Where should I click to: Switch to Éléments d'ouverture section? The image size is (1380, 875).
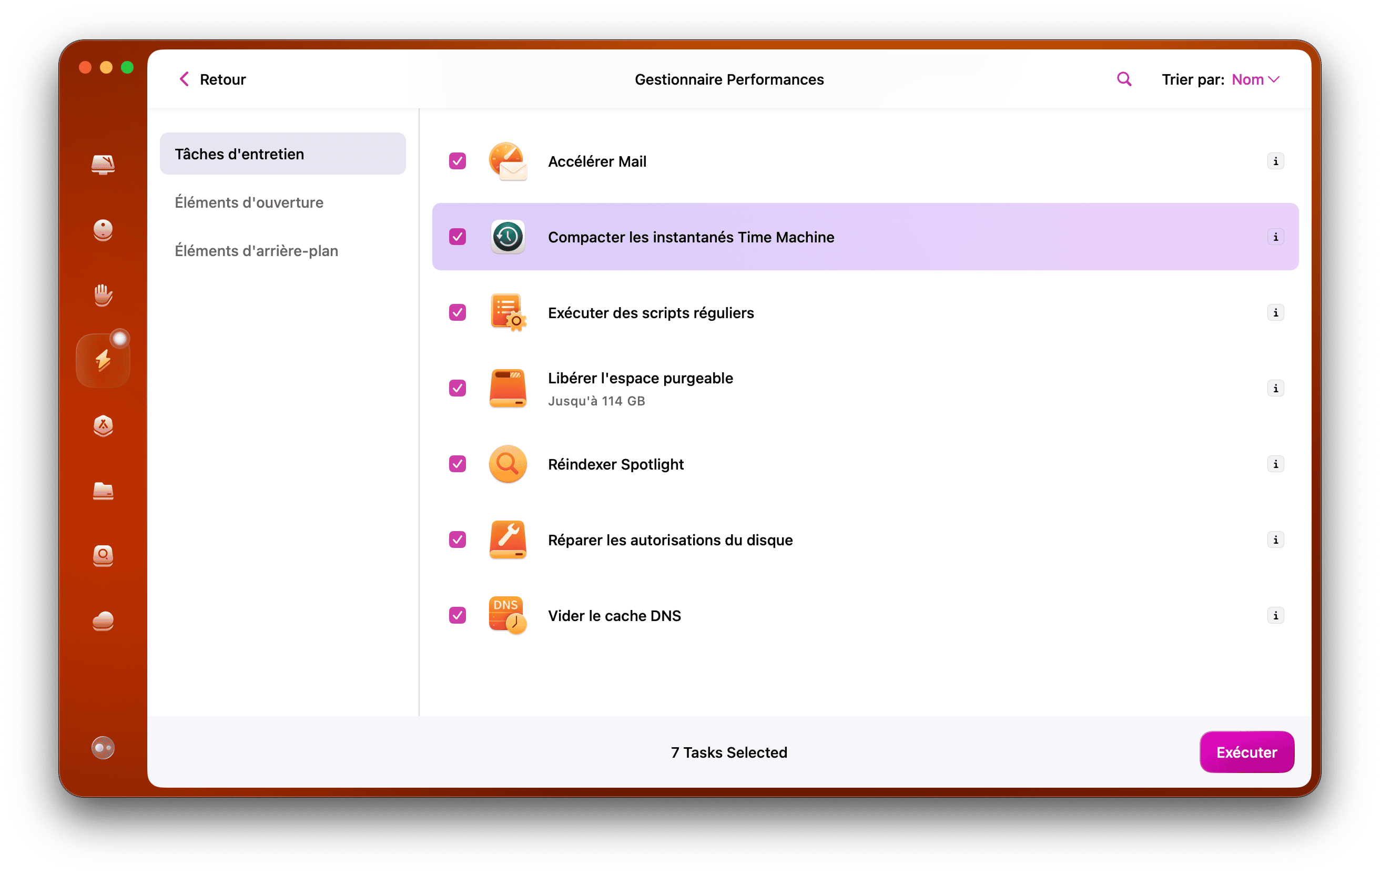click(x=249, y=202)
